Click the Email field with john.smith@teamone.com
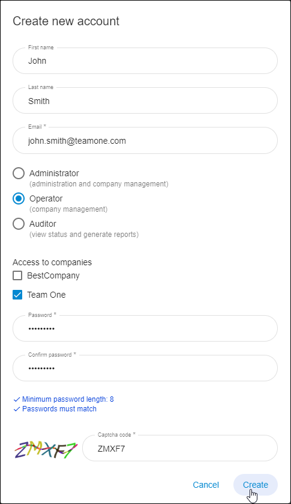This screenshot has width=291, height=504. click(145, 141)
